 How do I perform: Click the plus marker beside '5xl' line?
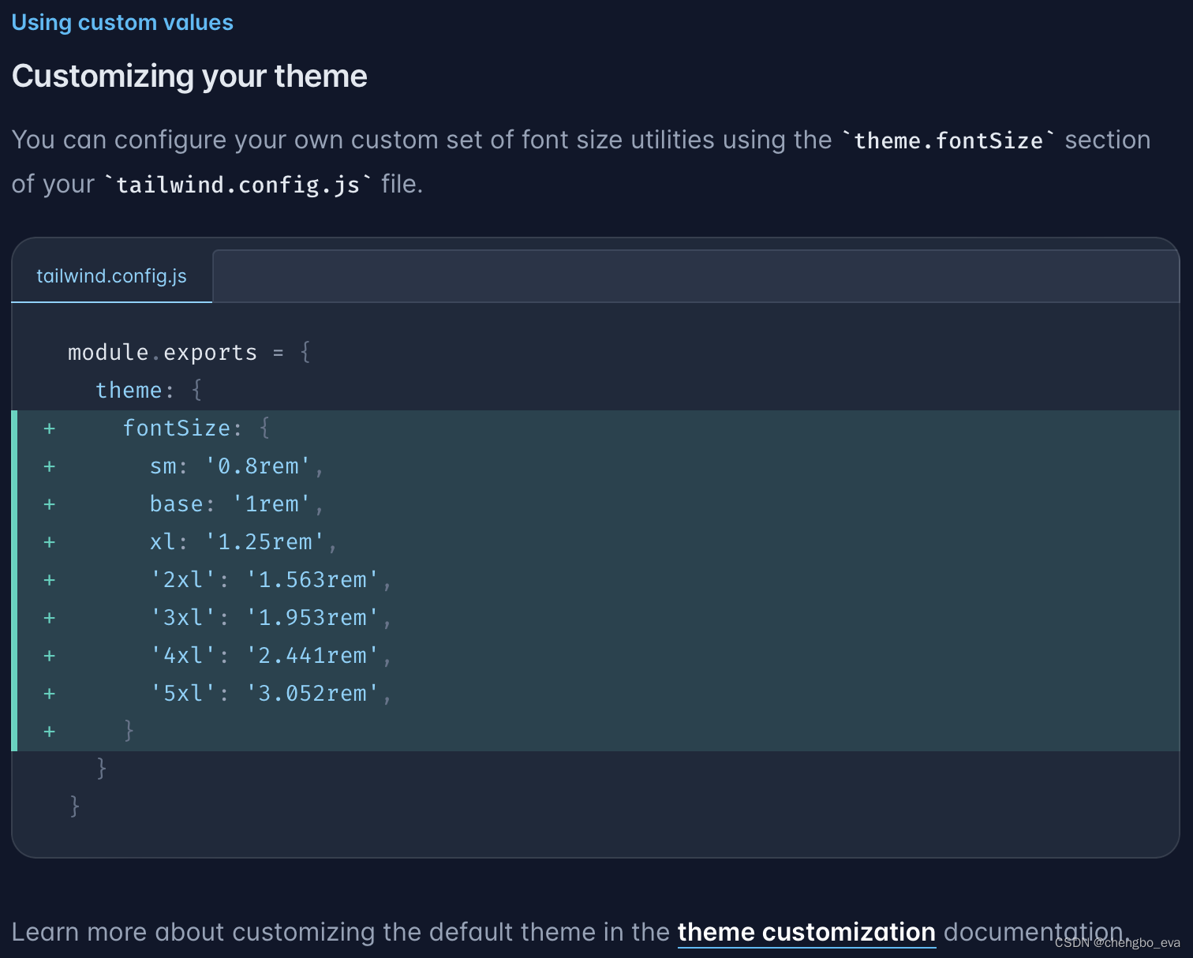pyautogui.click(x=50, y=694)
